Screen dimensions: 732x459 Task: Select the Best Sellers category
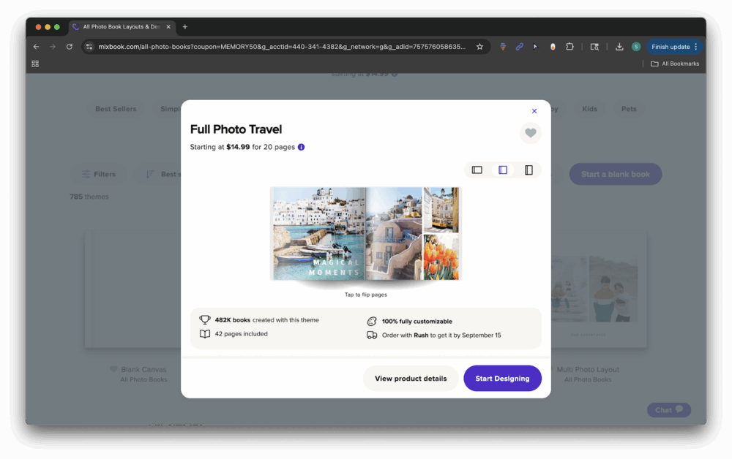(x=116, y=109)
